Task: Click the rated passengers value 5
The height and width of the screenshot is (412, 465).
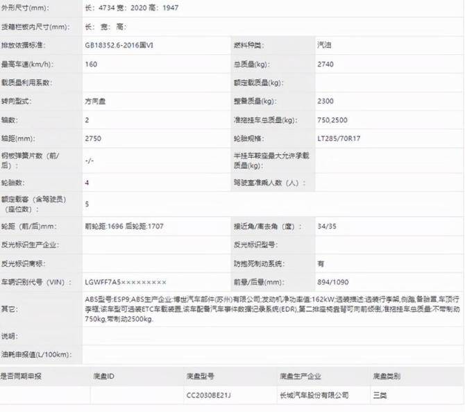Action: pos(87,204)
